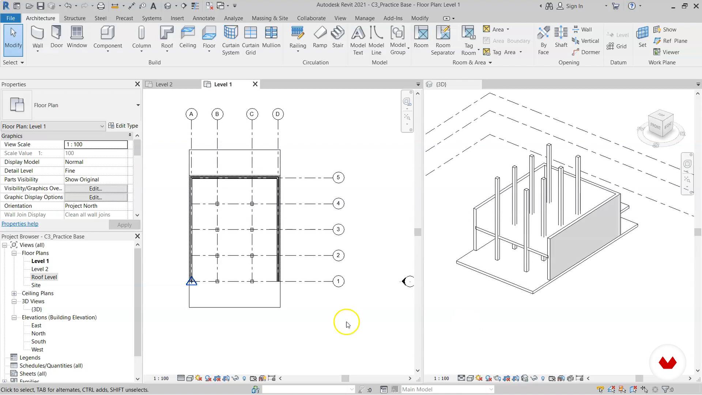Switch to the Annotate ribbon tab
Image resolution: width=702 pixels, height=395 pixels.
click(x=204, y=18)
